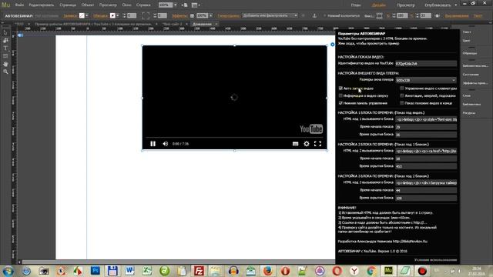Viewport: 493px width, 277px height.
Task: Select the Rectangle tool
Action: 5,56
